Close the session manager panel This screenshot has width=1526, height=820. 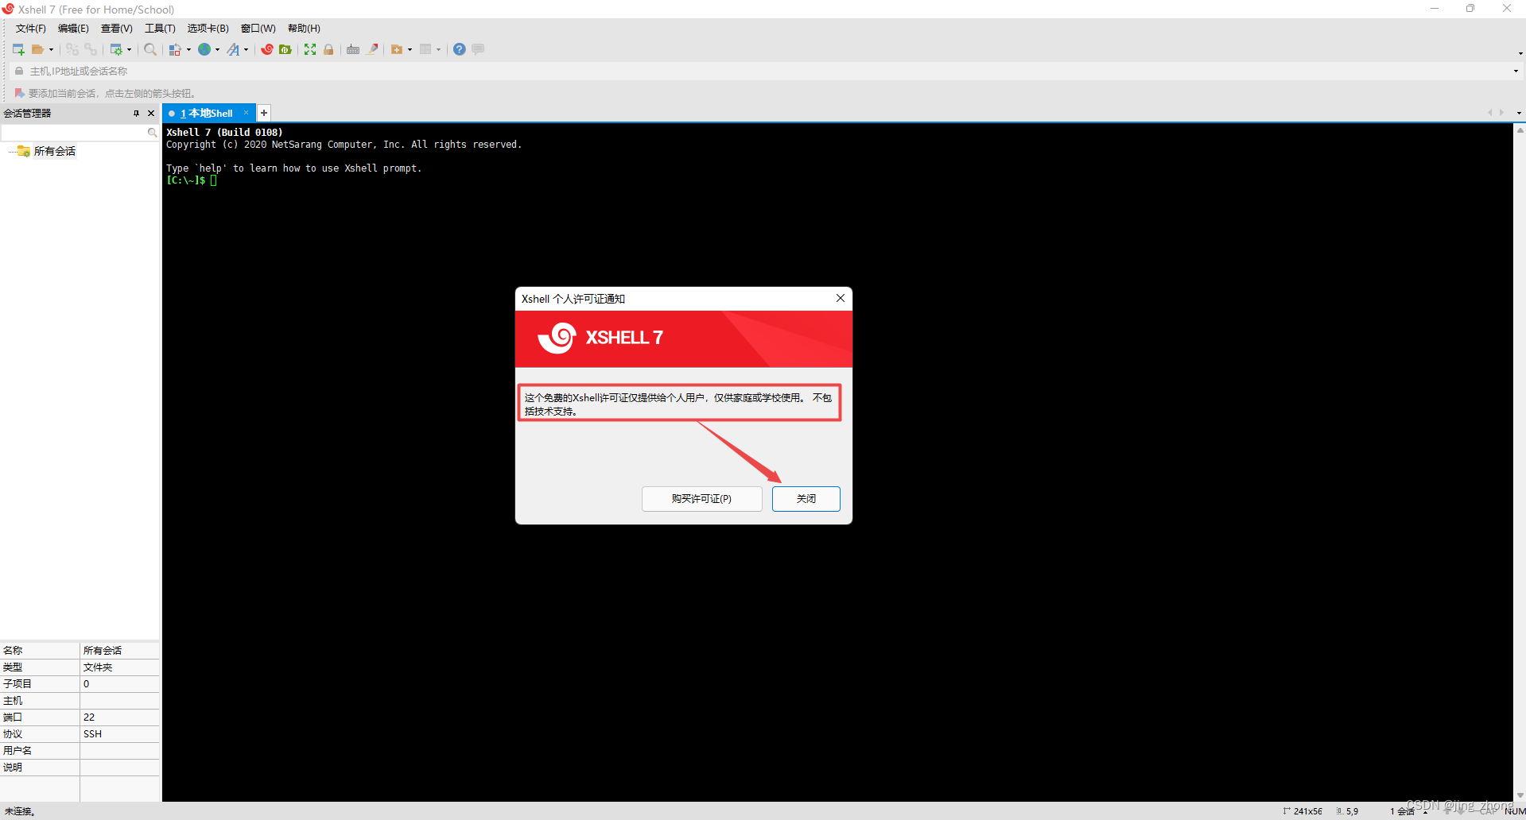coord(151,113)
